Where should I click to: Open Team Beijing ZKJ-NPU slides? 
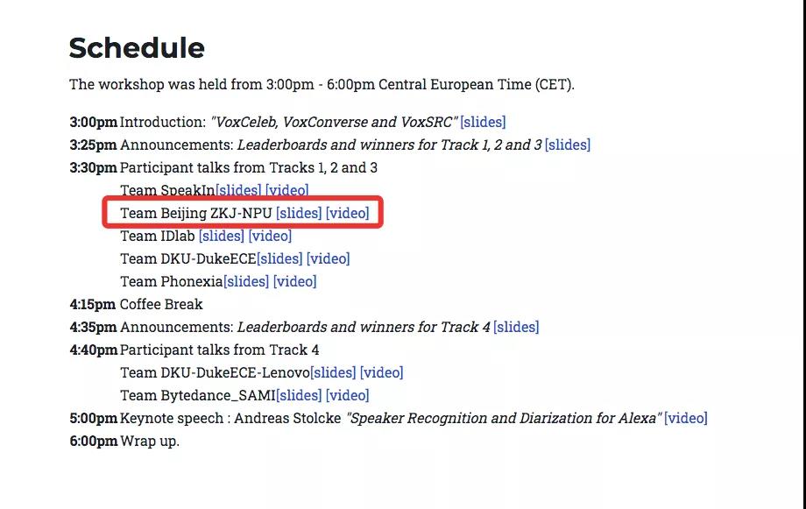point(299,213)
